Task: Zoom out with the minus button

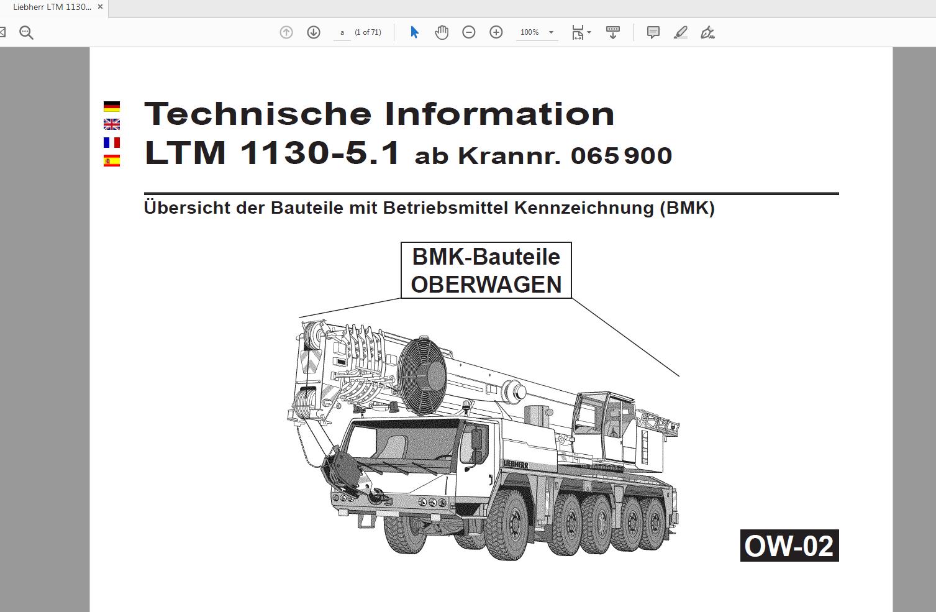Action: click(x=469, y=32)
